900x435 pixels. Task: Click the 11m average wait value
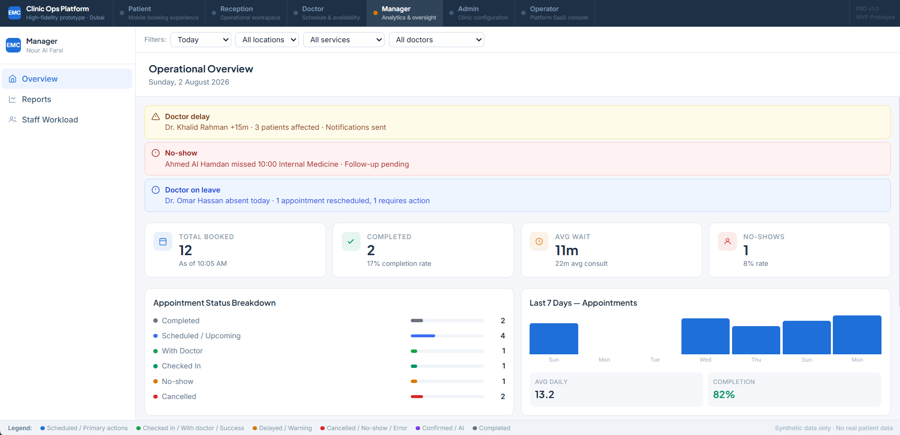[567, 250]
